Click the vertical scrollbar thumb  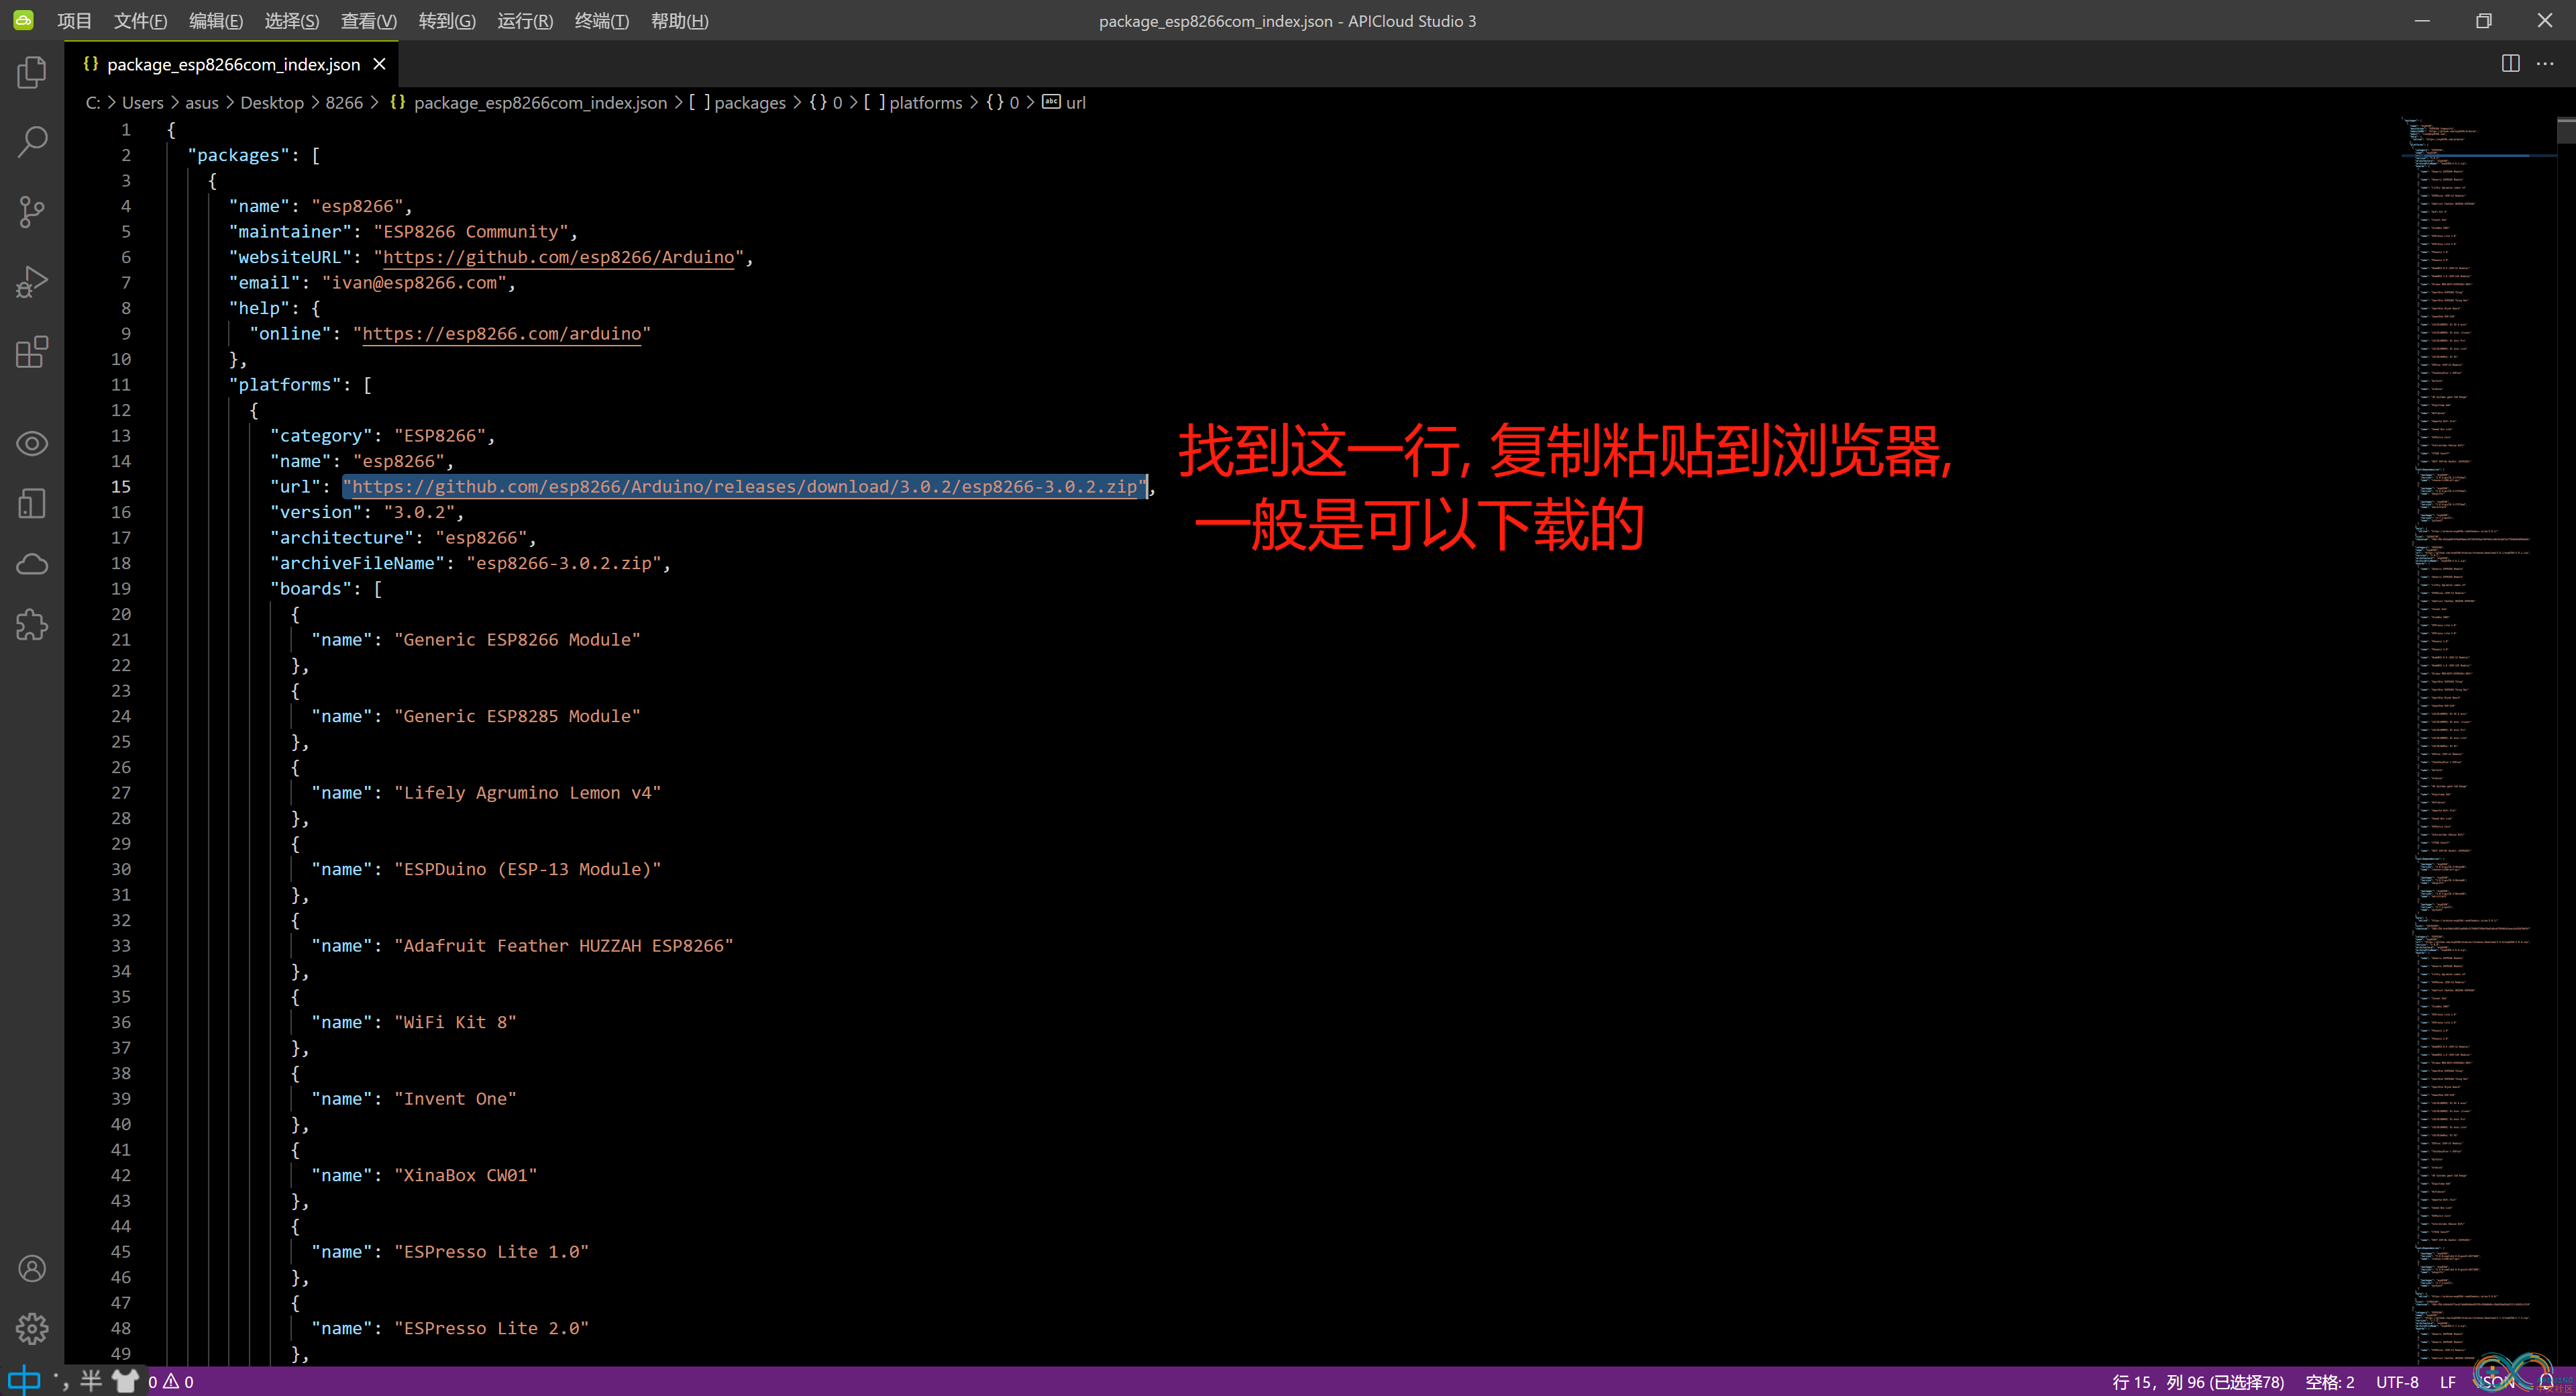coord(2566,131)
